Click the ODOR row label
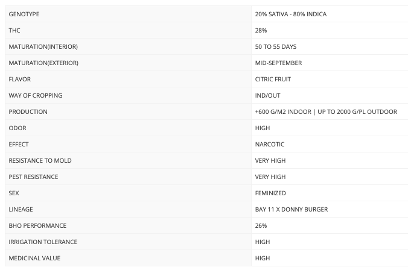Image resolution: width=408 pixels, height=273 pixels. (18, 128)
